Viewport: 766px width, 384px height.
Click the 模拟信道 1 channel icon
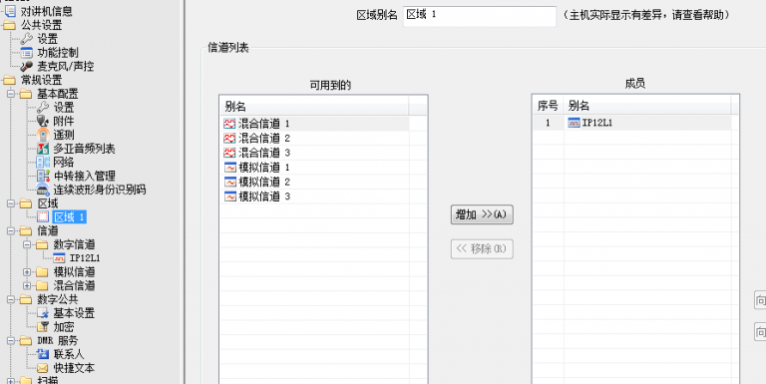pos(229,168)
